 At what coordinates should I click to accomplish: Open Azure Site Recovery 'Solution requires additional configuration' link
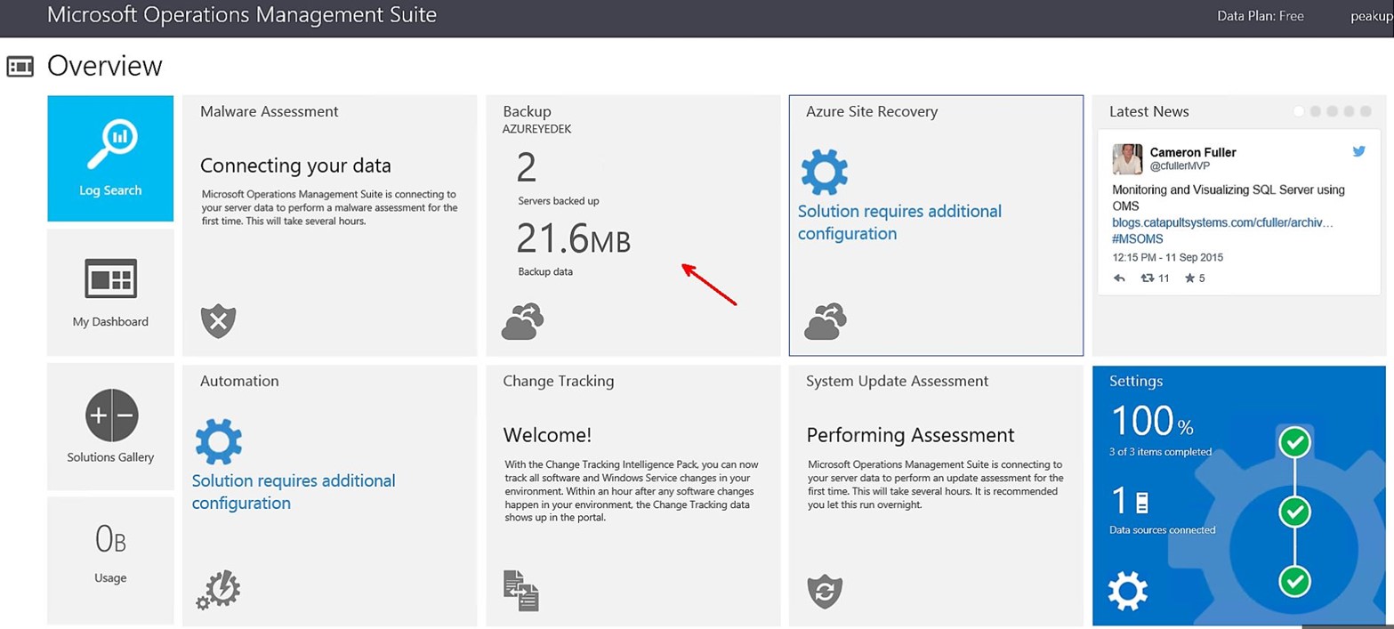point(899,222)
